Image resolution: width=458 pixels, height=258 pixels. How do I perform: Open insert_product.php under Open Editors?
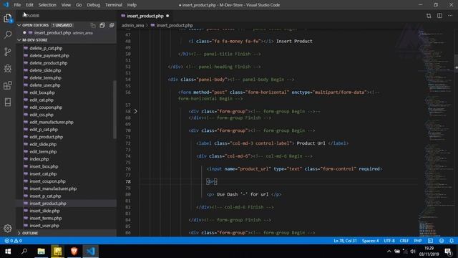click(67, 33)
